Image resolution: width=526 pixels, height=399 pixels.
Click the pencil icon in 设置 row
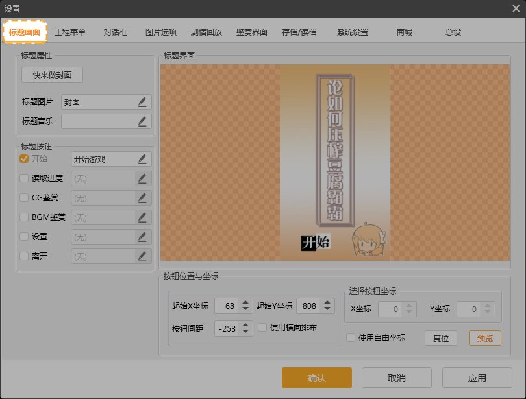pos(142,237)
